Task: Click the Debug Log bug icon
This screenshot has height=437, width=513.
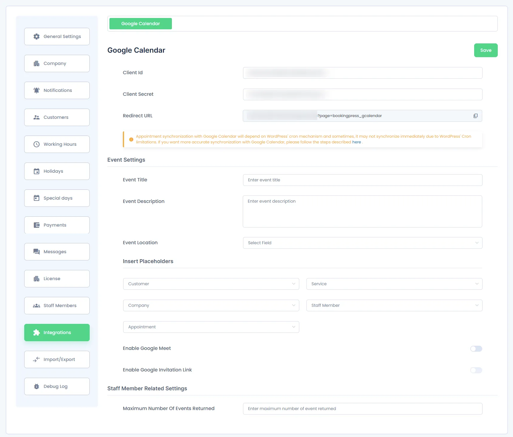Action: pyautogui.click(x=36, y=386)
